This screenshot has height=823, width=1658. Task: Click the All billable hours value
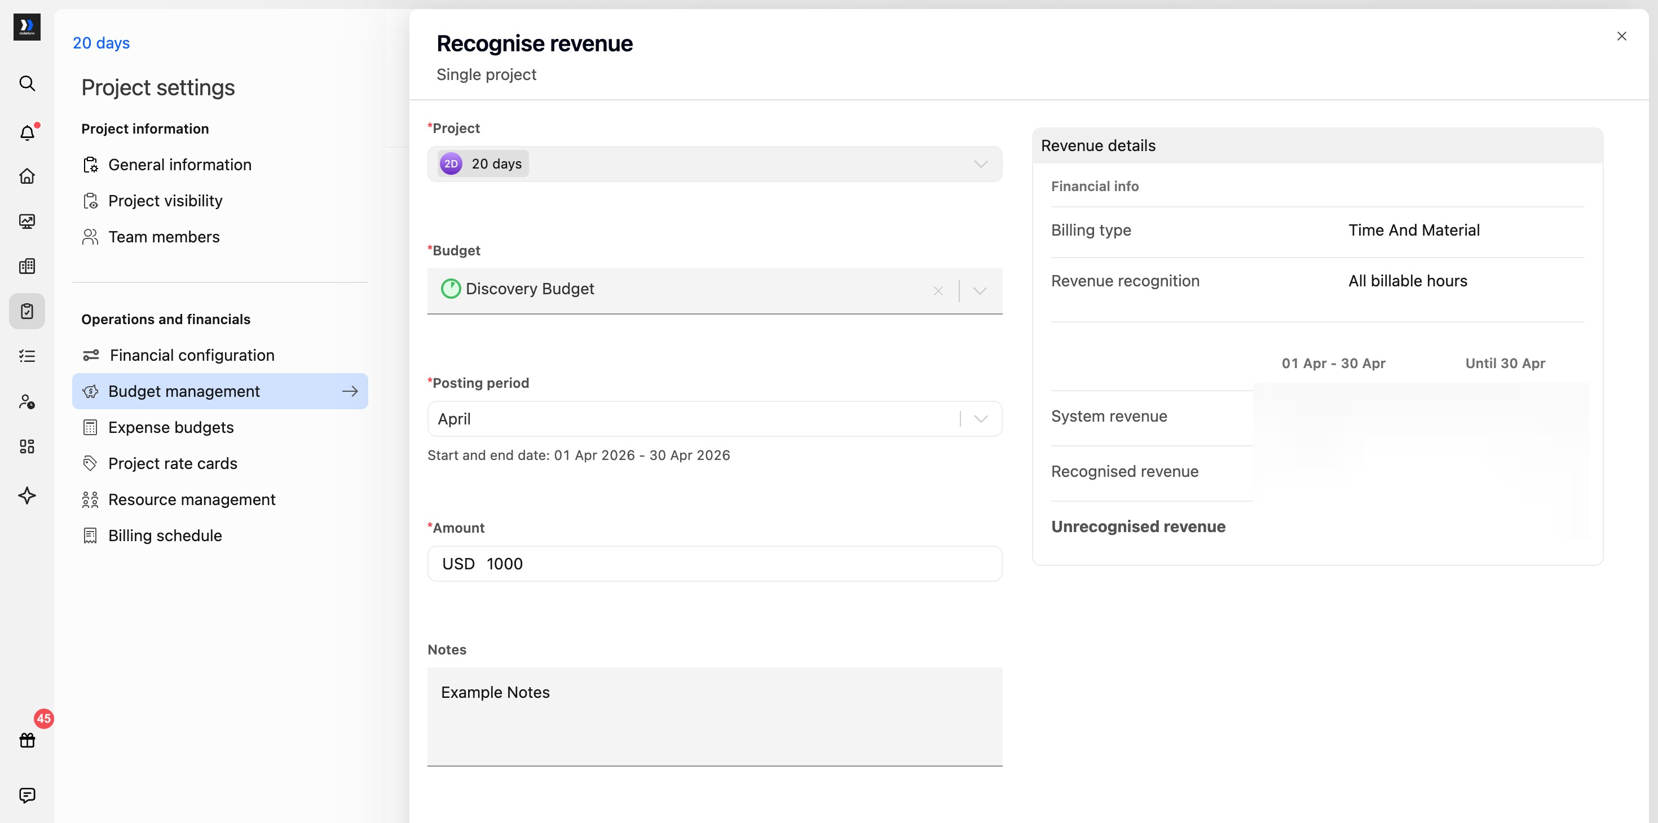click(1408, 281)
